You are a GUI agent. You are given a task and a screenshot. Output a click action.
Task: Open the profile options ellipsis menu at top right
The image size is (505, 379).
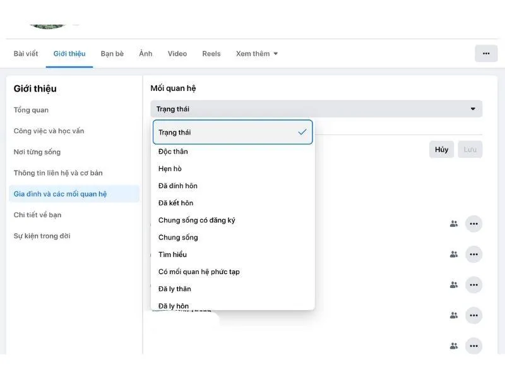tap(485, 53)
